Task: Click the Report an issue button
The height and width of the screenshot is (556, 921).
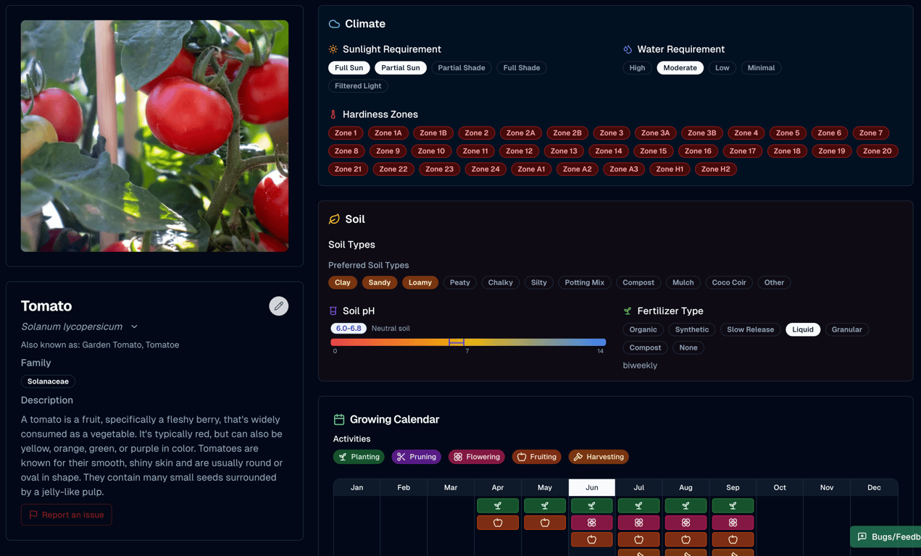Action: click(x=67, y=515)
